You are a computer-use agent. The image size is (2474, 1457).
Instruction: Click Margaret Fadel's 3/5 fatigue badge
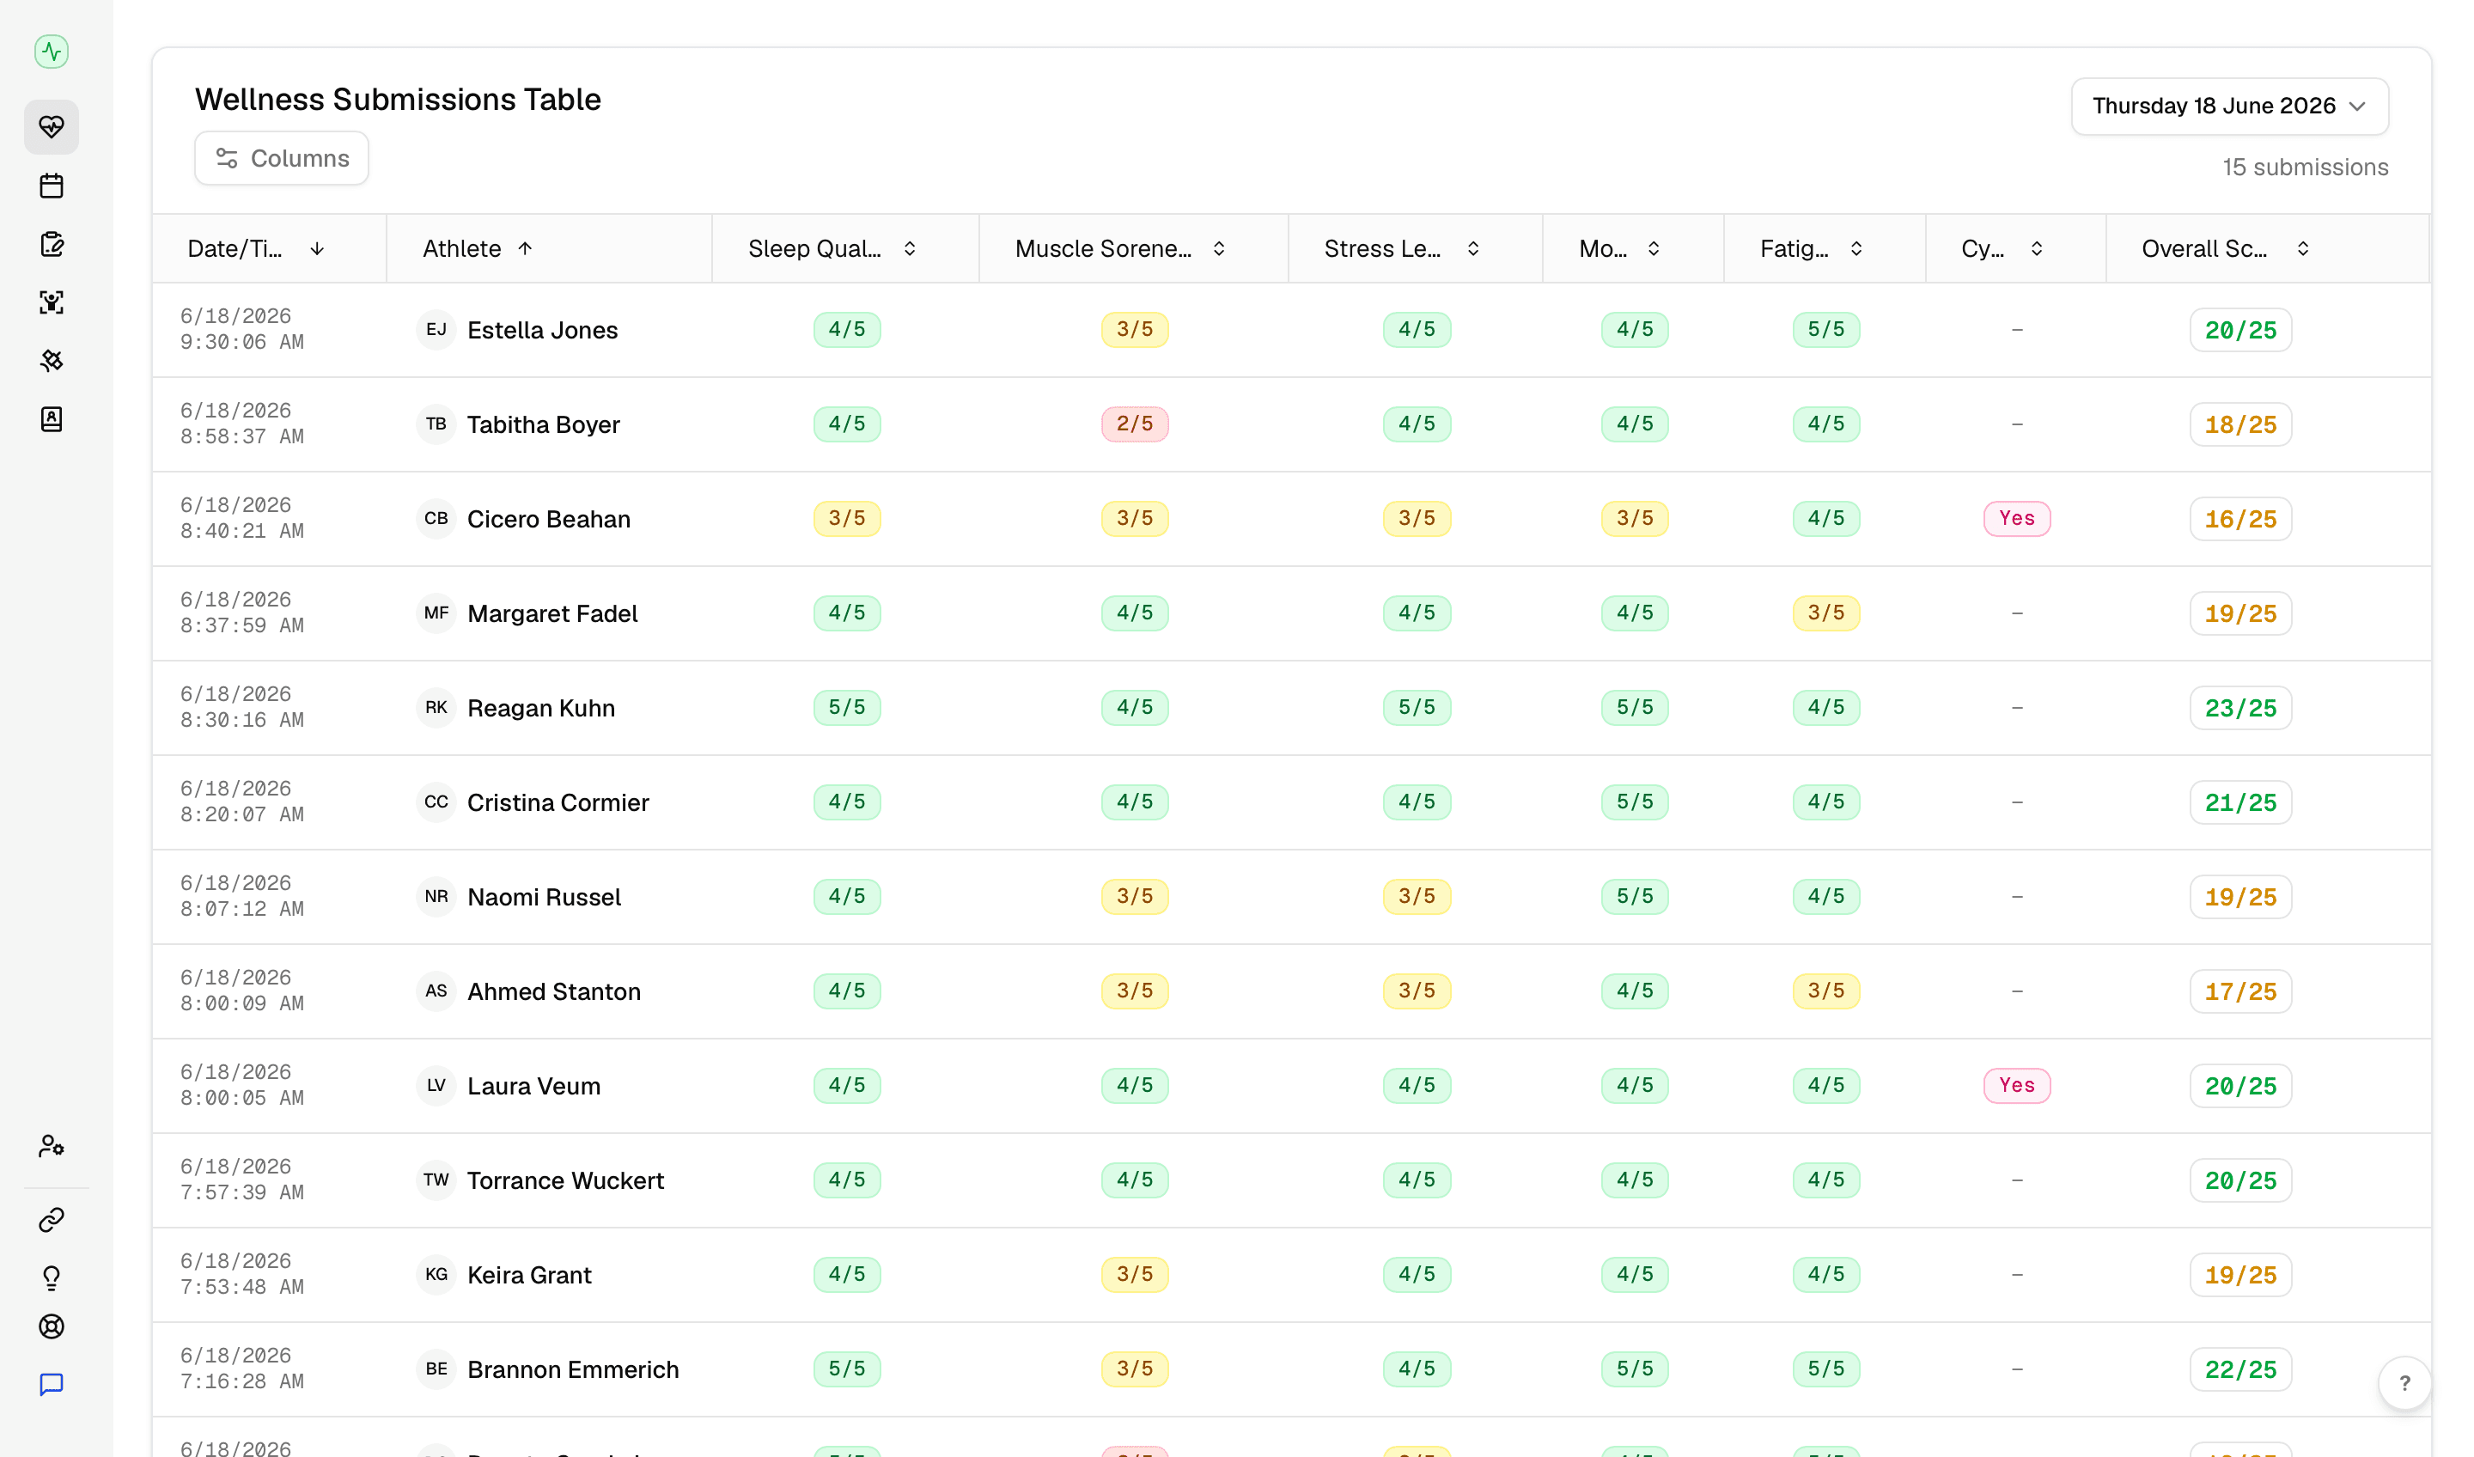pyautogui.click(x=1825, y=613)
